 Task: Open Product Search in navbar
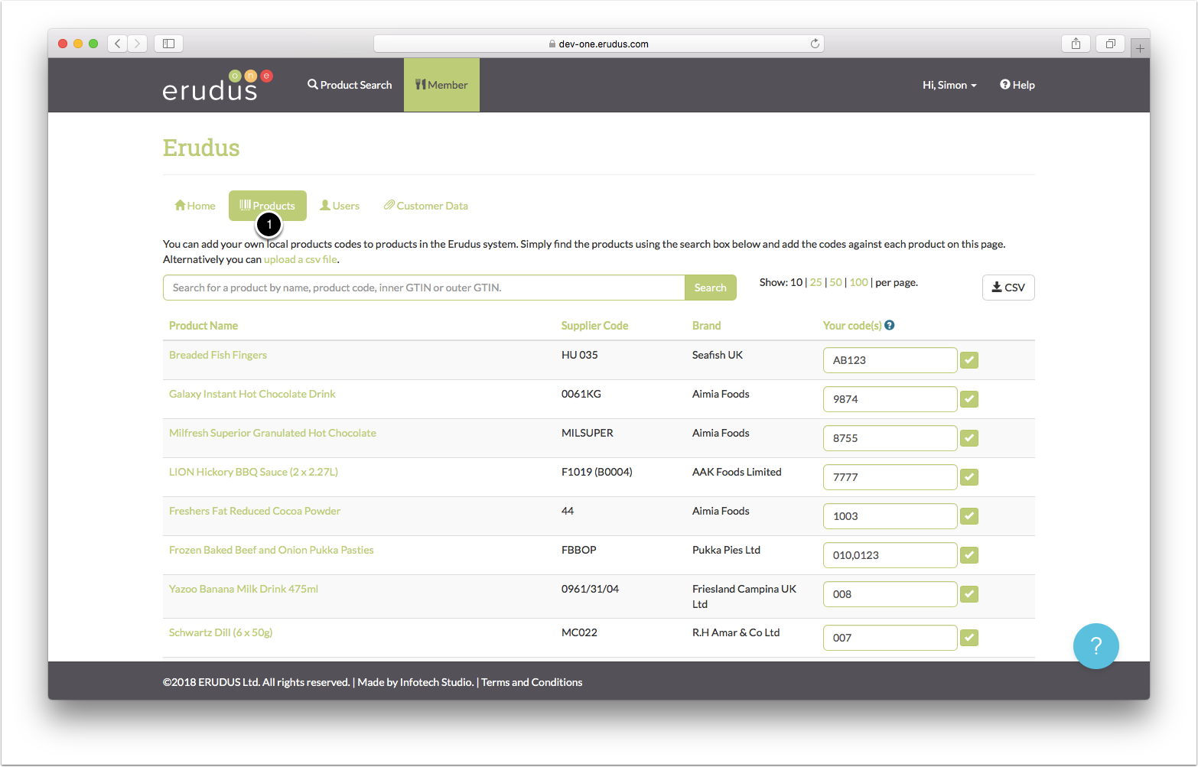(350, 85)
